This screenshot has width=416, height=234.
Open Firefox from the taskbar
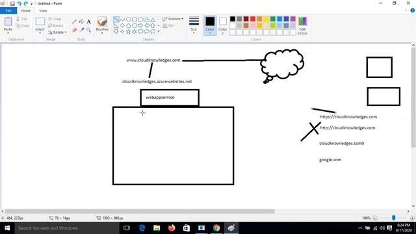coord(172,228)
